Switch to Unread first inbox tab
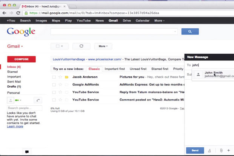Screen dimensions: 234x156 [138, 69]
